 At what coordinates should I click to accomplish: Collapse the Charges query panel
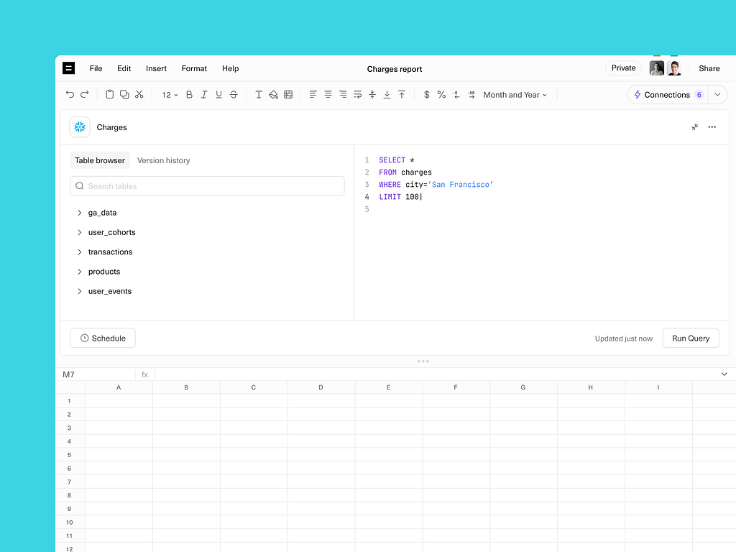(694, 126)
